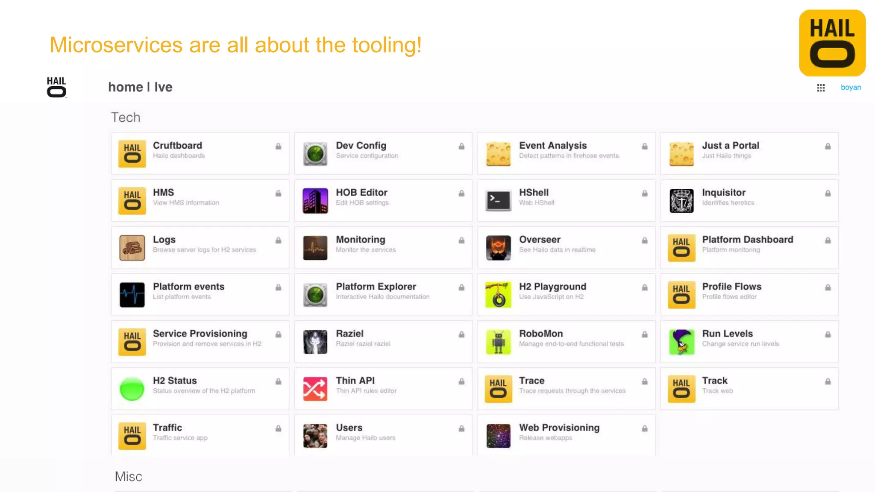Click the Run Levels cartoon bird icon
The image size is (875, 492).
[x=681, y=342]
